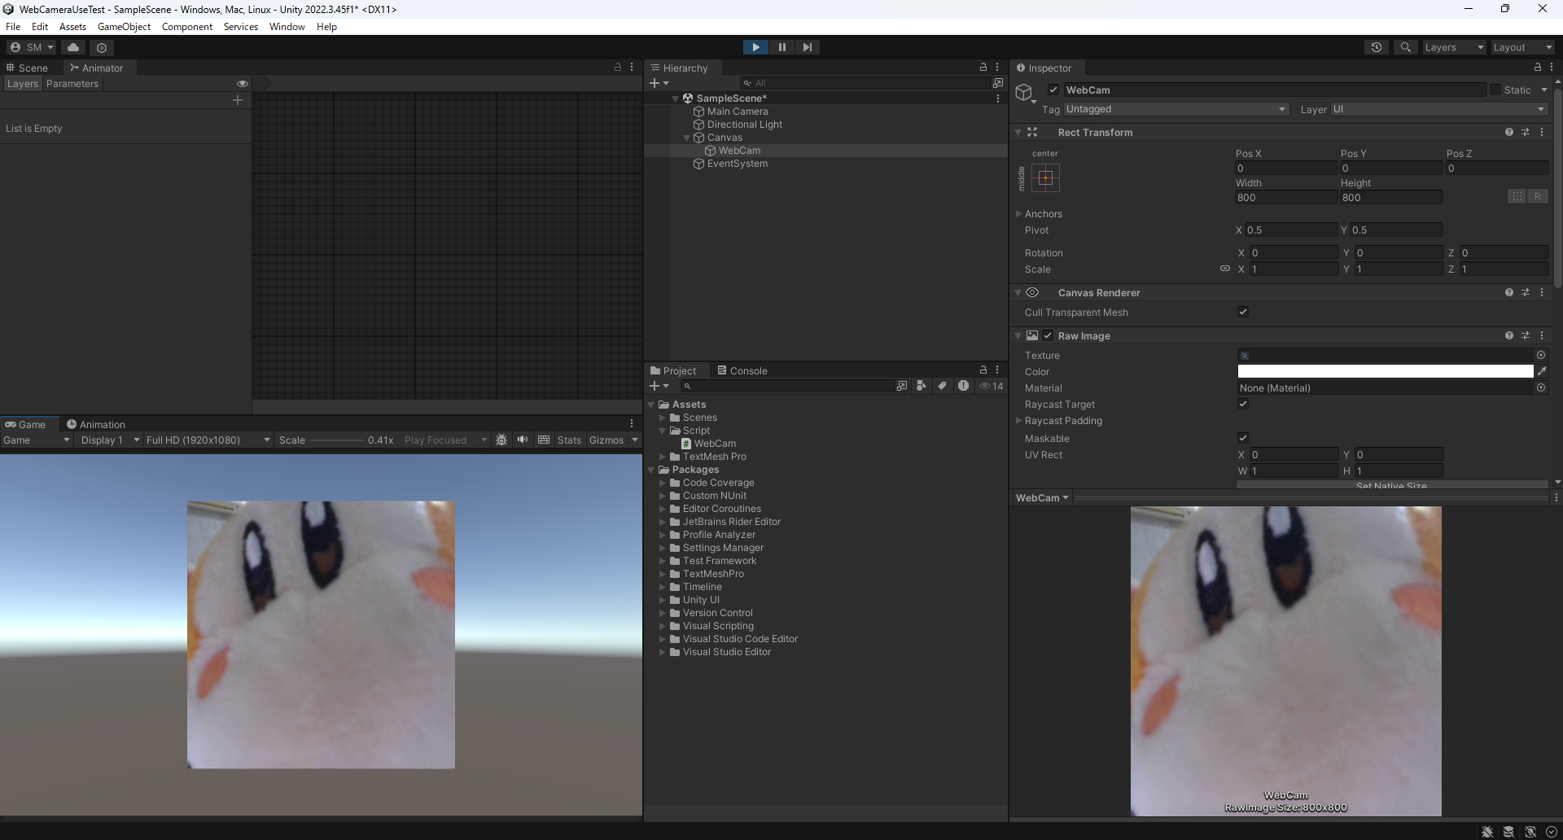Click the eyedropper next to Color field

[x=1542, y=371]
